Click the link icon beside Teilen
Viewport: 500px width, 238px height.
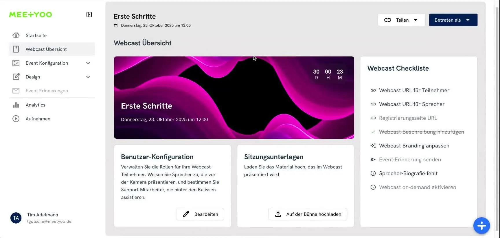click(388, 20)
